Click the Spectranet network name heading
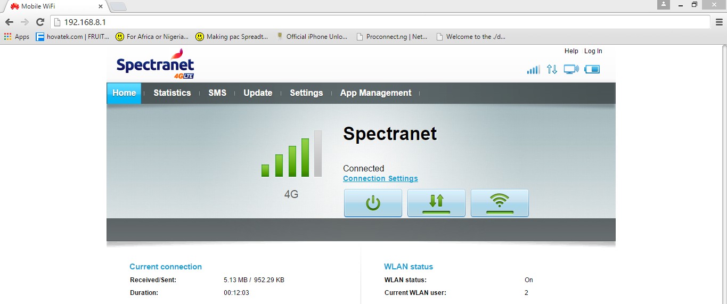The width and height of the screenshot is (727, 304). 390,134
